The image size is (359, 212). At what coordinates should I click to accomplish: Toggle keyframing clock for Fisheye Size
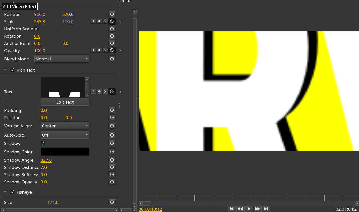112,202
